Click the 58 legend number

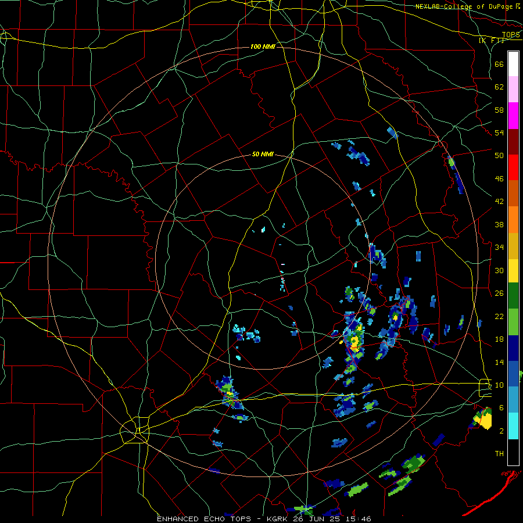(499, 110)
